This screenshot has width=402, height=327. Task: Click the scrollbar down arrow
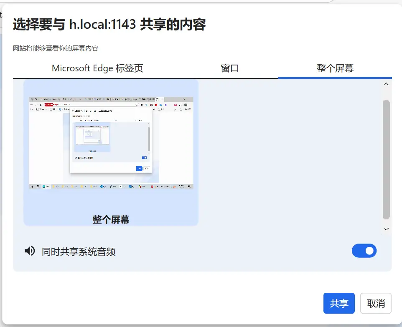tap(386, 229)
